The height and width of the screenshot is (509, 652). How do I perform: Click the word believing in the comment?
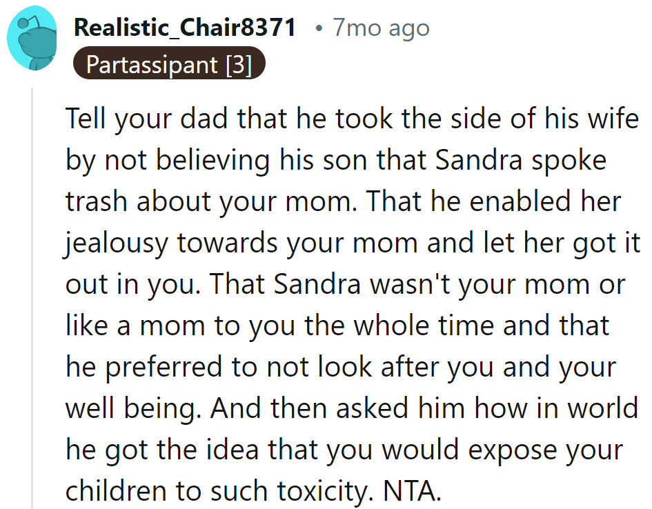tap(195, 160)
